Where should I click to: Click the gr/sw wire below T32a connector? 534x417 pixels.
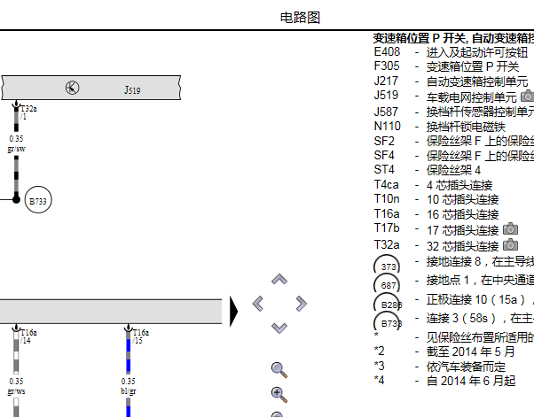click(x=16, y=119)
